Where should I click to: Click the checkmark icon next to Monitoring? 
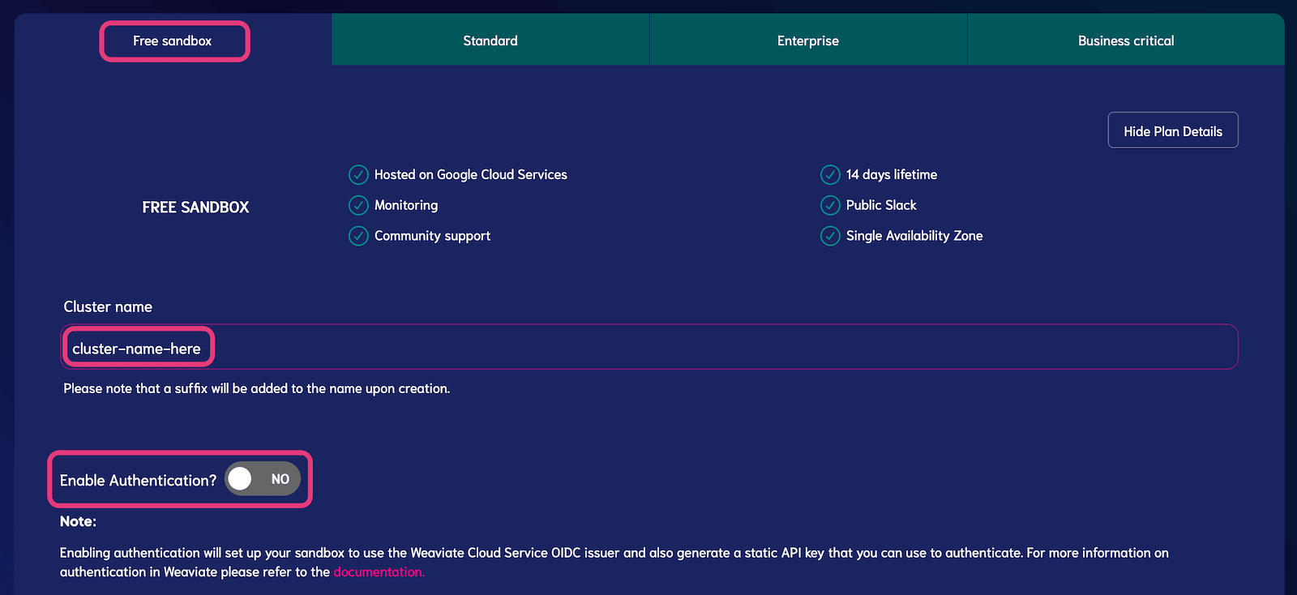coord(358,205)
